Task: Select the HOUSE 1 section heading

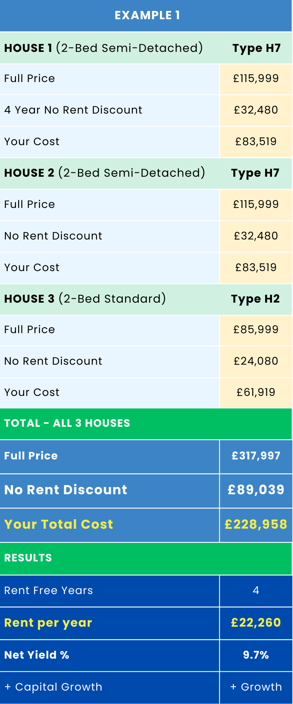Action: click(103, 48)
